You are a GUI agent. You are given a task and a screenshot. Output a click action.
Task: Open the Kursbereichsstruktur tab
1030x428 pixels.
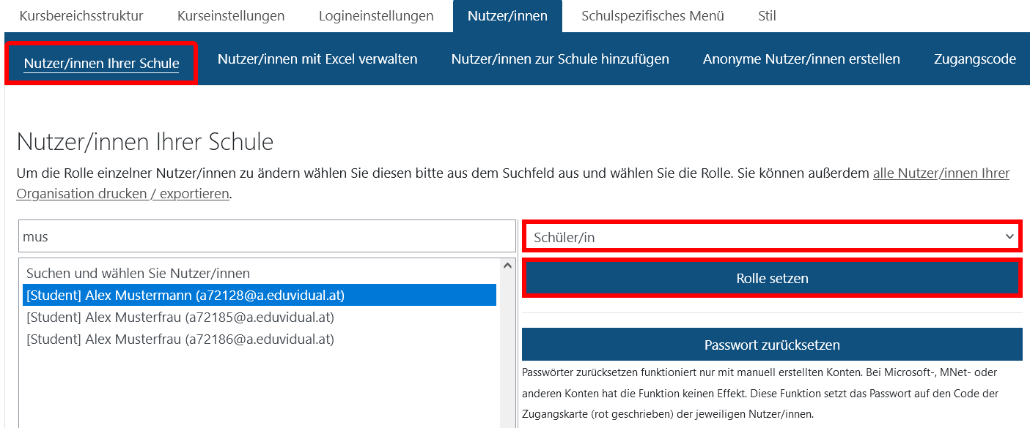point(81,16)
